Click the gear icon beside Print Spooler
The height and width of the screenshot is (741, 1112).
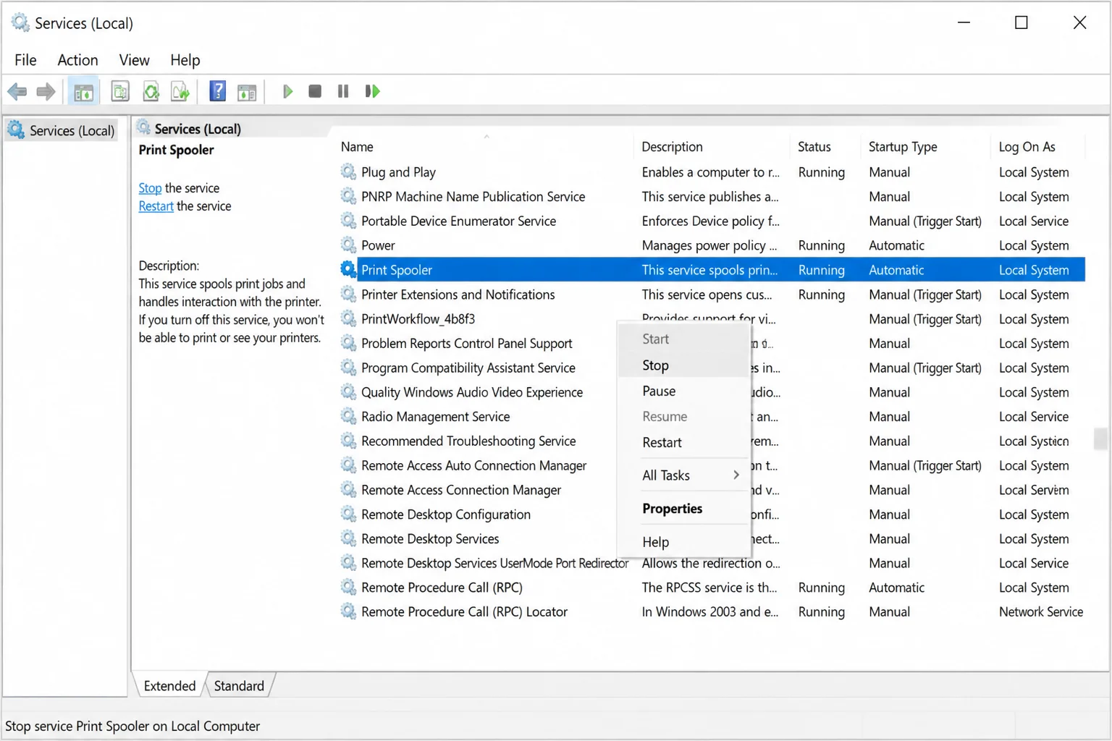[348, 269]
